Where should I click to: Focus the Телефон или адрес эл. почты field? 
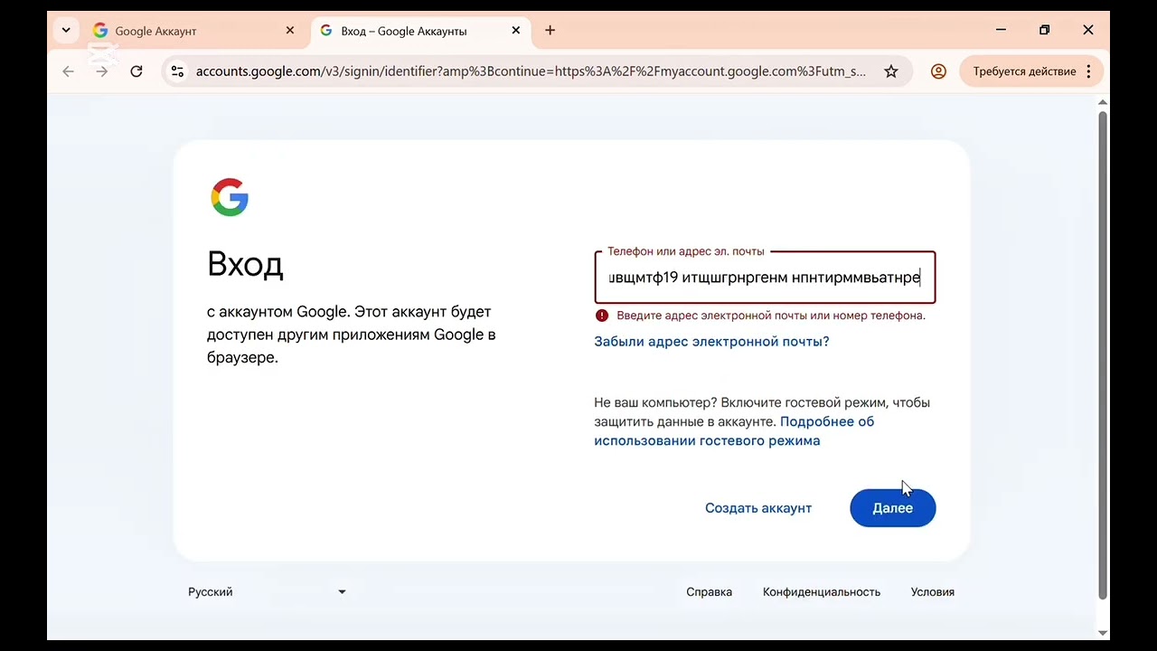(x=765, y=277)
